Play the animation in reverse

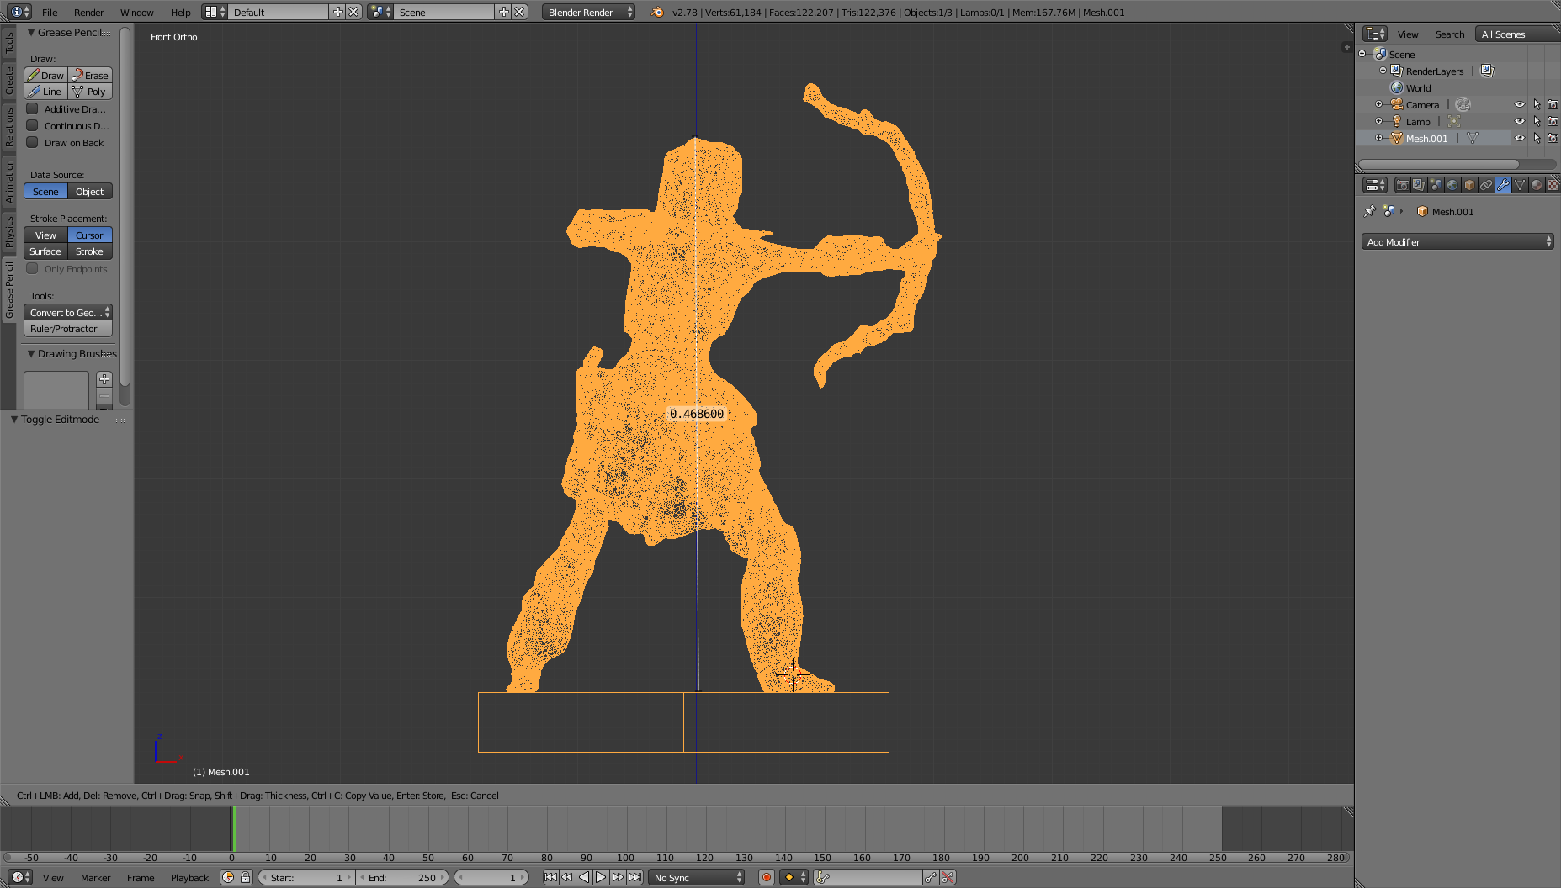point(584,877)
